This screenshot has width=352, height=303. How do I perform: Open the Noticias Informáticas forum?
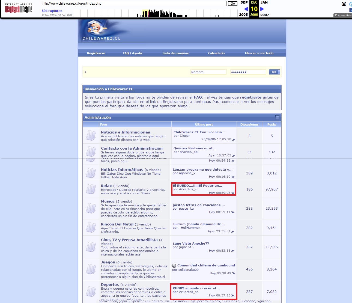[122, 170]
